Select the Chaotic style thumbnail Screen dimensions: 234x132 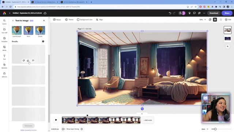tap(40, 30)
